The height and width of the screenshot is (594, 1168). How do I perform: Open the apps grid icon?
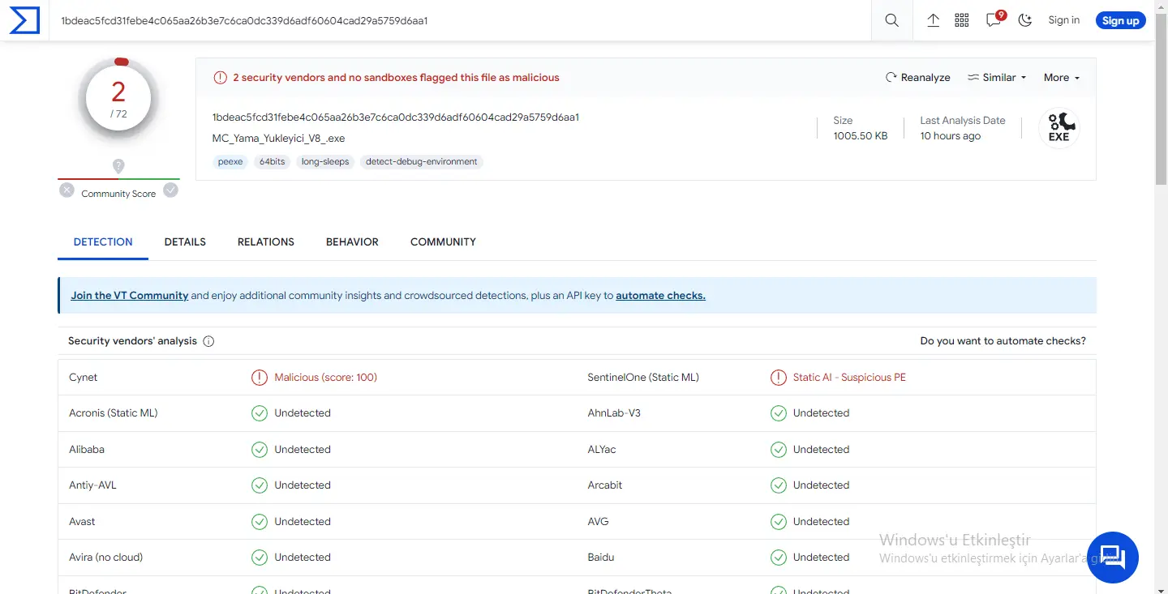(962, 20)
